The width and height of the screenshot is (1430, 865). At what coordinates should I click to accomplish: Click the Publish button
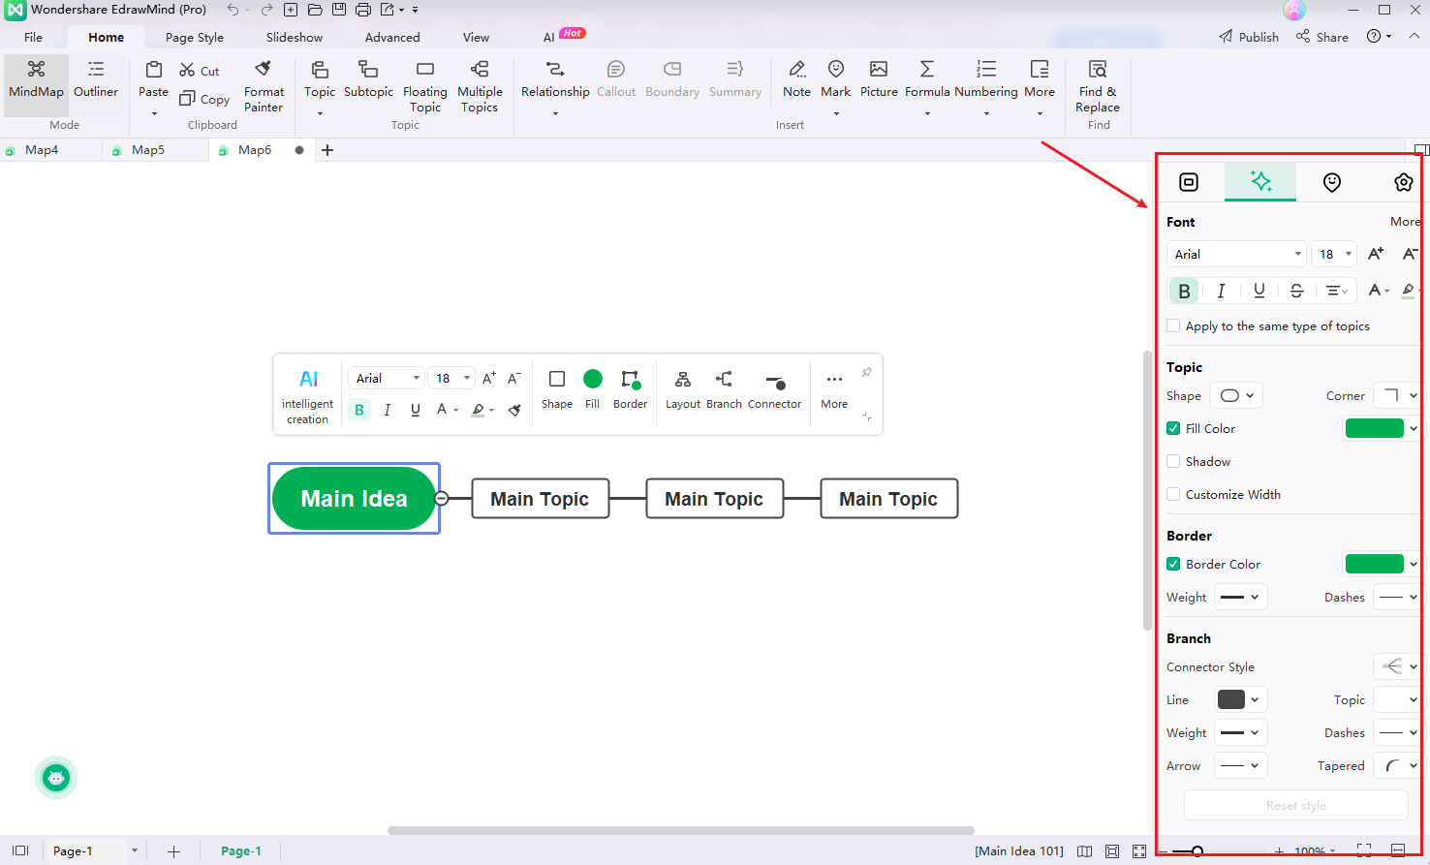coord(1249,37)
